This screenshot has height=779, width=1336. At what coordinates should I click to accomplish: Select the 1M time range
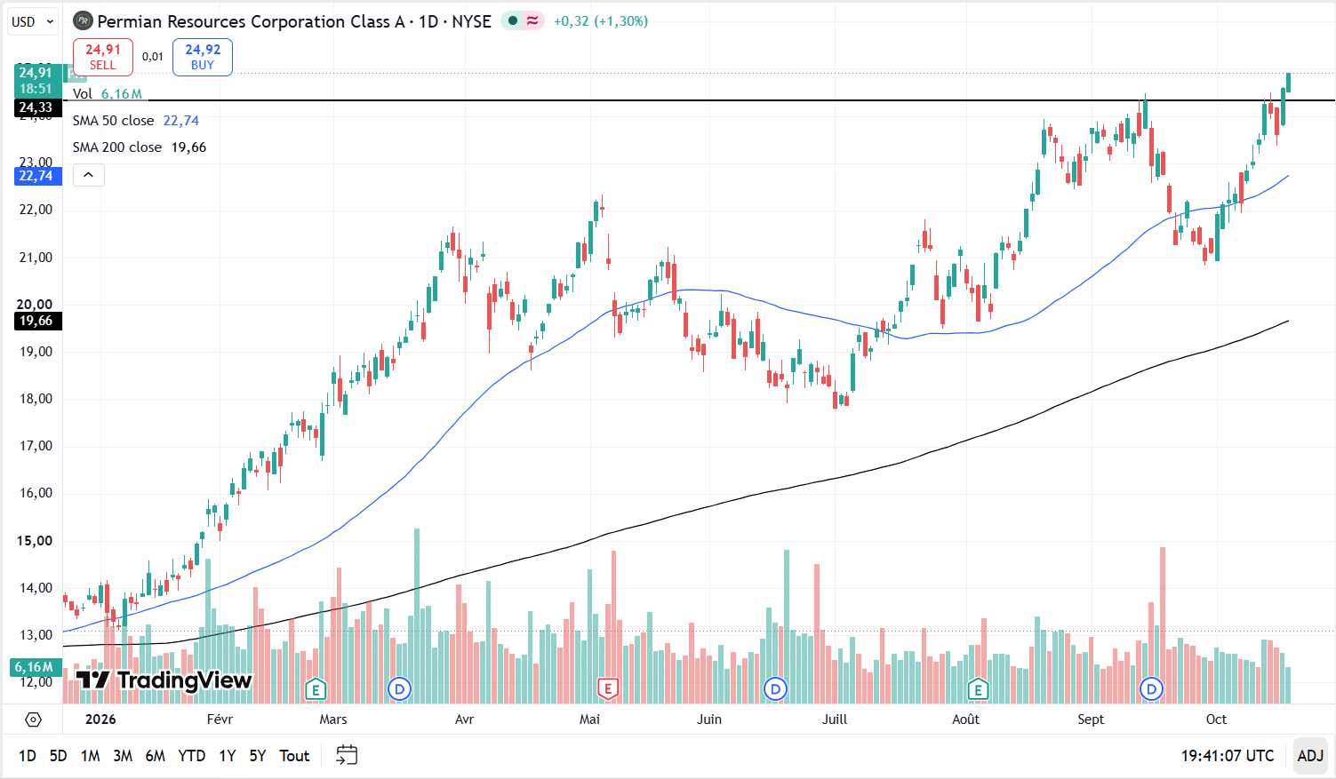coord(90,756)
